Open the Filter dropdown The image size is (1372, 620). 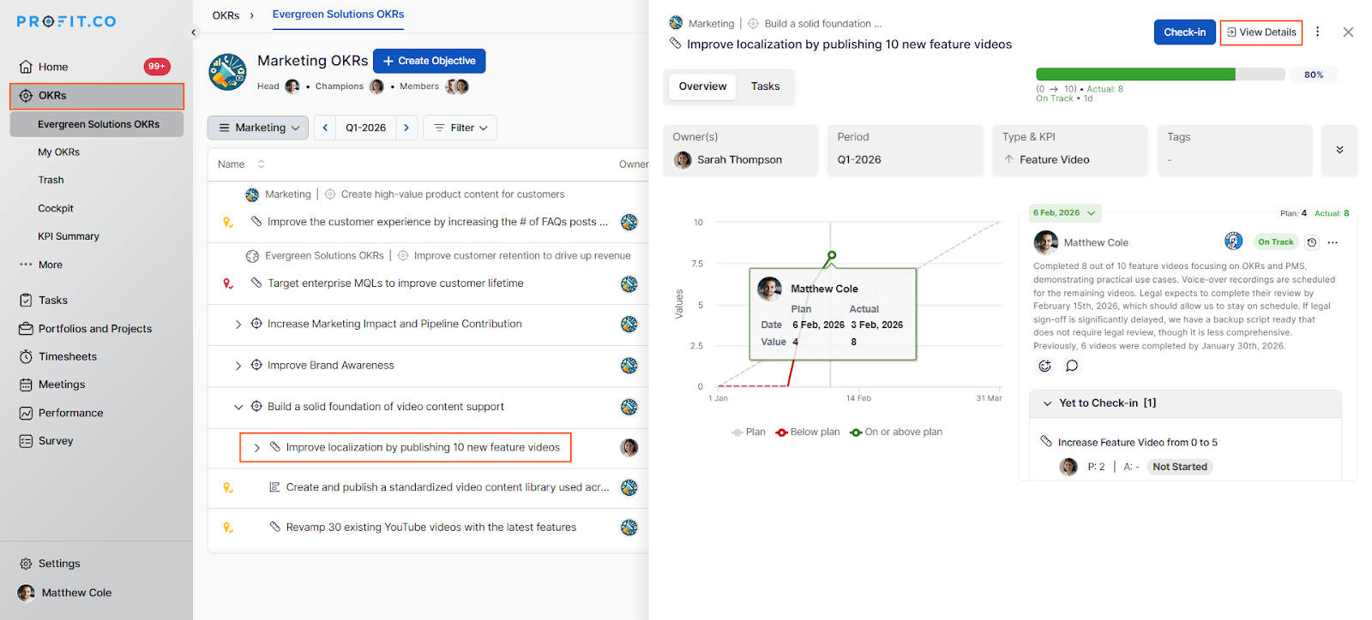tap(460, 128)
